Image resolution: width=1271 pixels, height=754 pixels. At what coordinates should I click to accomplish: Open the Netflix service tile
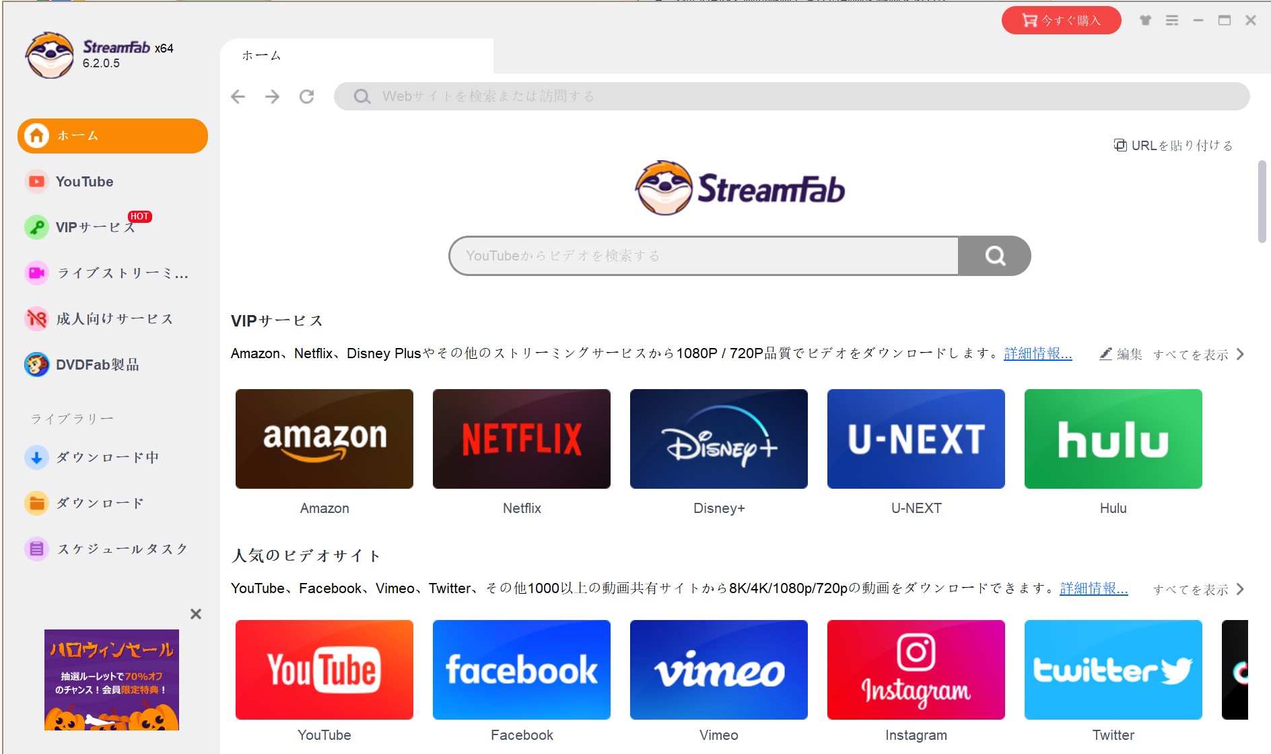click(x=522, y=439)
